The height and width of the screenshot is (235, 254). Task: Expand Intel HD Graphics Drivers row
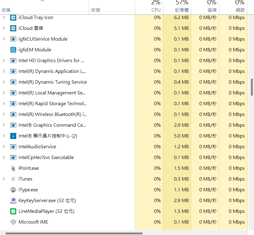pos(4,61)
